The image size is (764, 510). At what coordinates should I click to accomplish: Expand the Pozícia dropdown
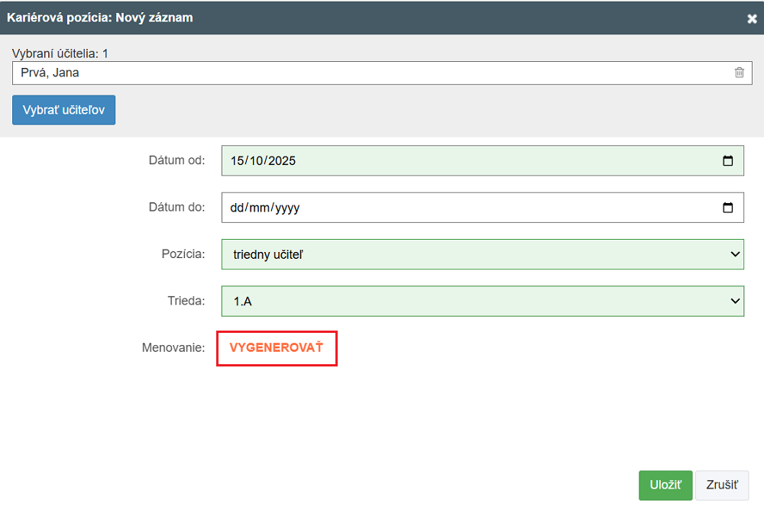tap(482, 253)
